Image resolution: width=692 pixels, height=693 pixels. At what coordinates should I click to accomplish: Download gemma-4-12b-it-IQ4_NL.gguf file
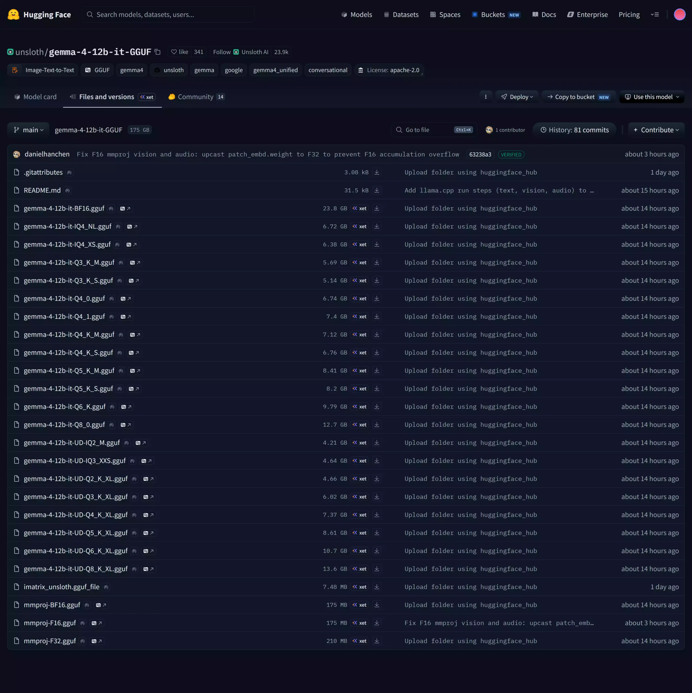377,226
